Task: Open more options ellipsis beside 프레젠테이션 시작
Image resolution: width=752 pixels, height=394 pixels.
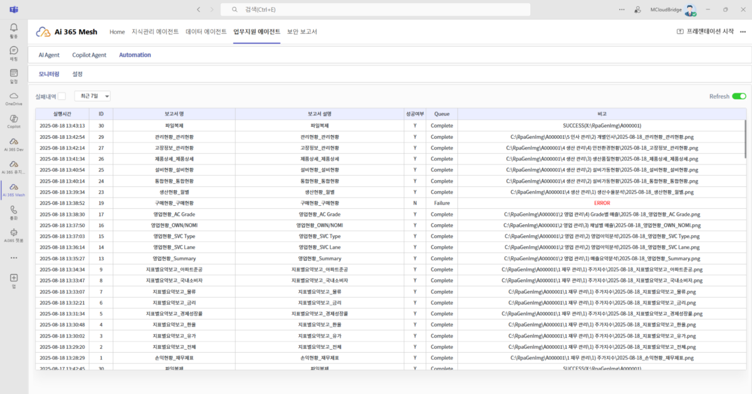Action: [742, 31]
